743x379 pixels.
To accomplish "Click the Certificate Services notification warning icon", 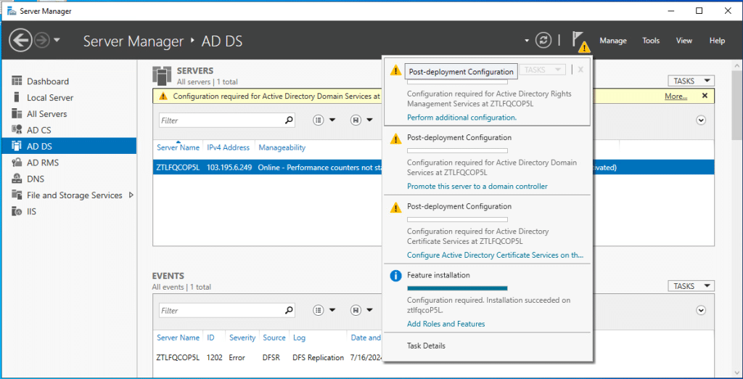I will coord(395,208).
